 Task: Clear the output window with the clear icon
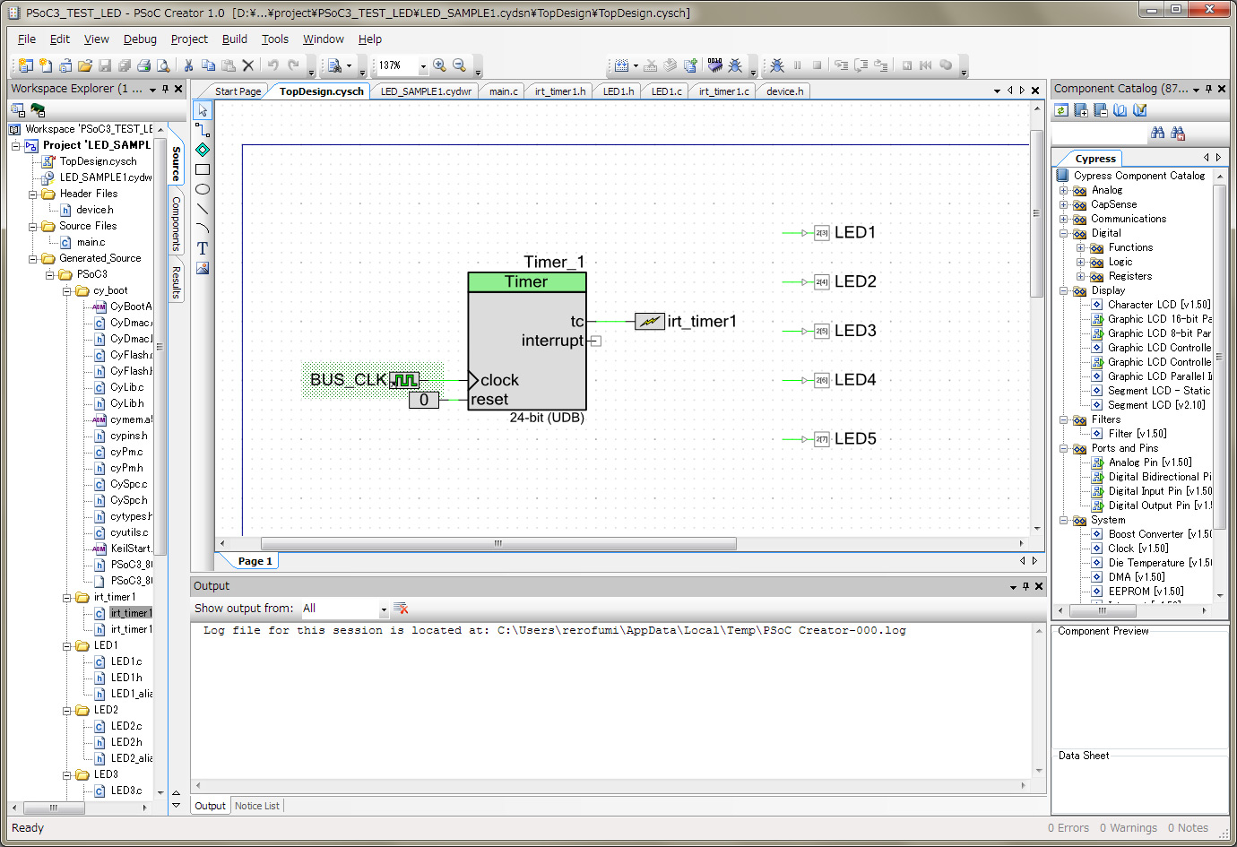click(401, 609)
